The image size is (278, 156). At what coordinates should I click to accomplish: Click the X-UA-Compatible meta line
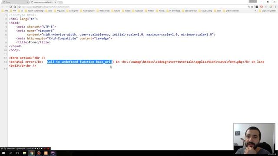pos(64,39)
